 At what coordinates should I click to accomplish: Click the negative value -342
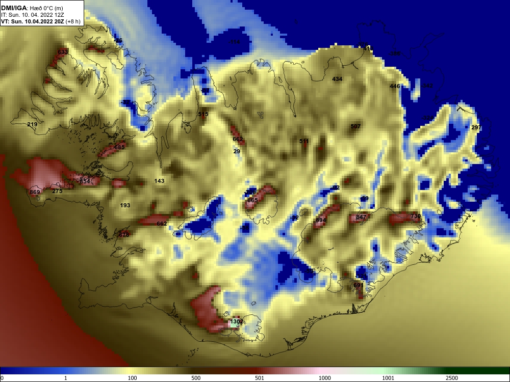point(427,86)
